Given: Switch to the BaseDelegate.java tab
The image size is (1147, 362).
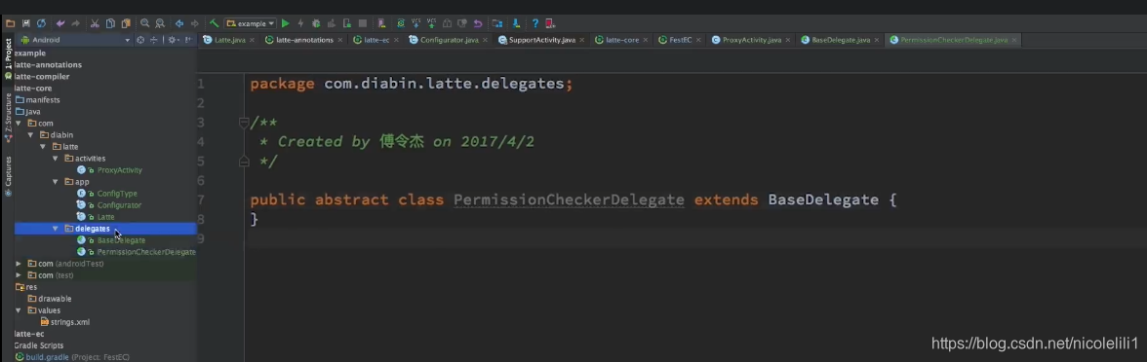Looking at the screenshot, I should tap(841, 40).
